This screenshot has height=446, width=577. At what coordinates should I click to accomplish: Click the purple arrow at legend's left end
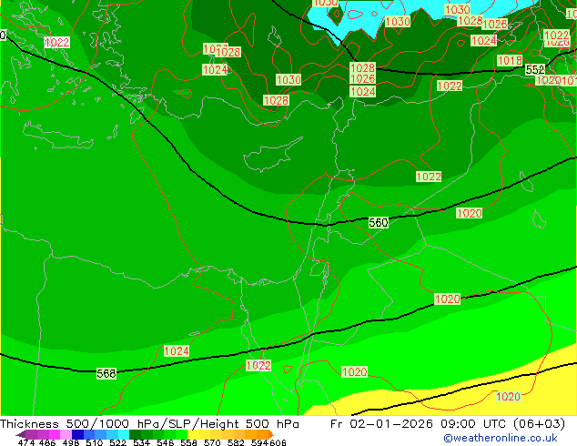[x=21, y=434]
